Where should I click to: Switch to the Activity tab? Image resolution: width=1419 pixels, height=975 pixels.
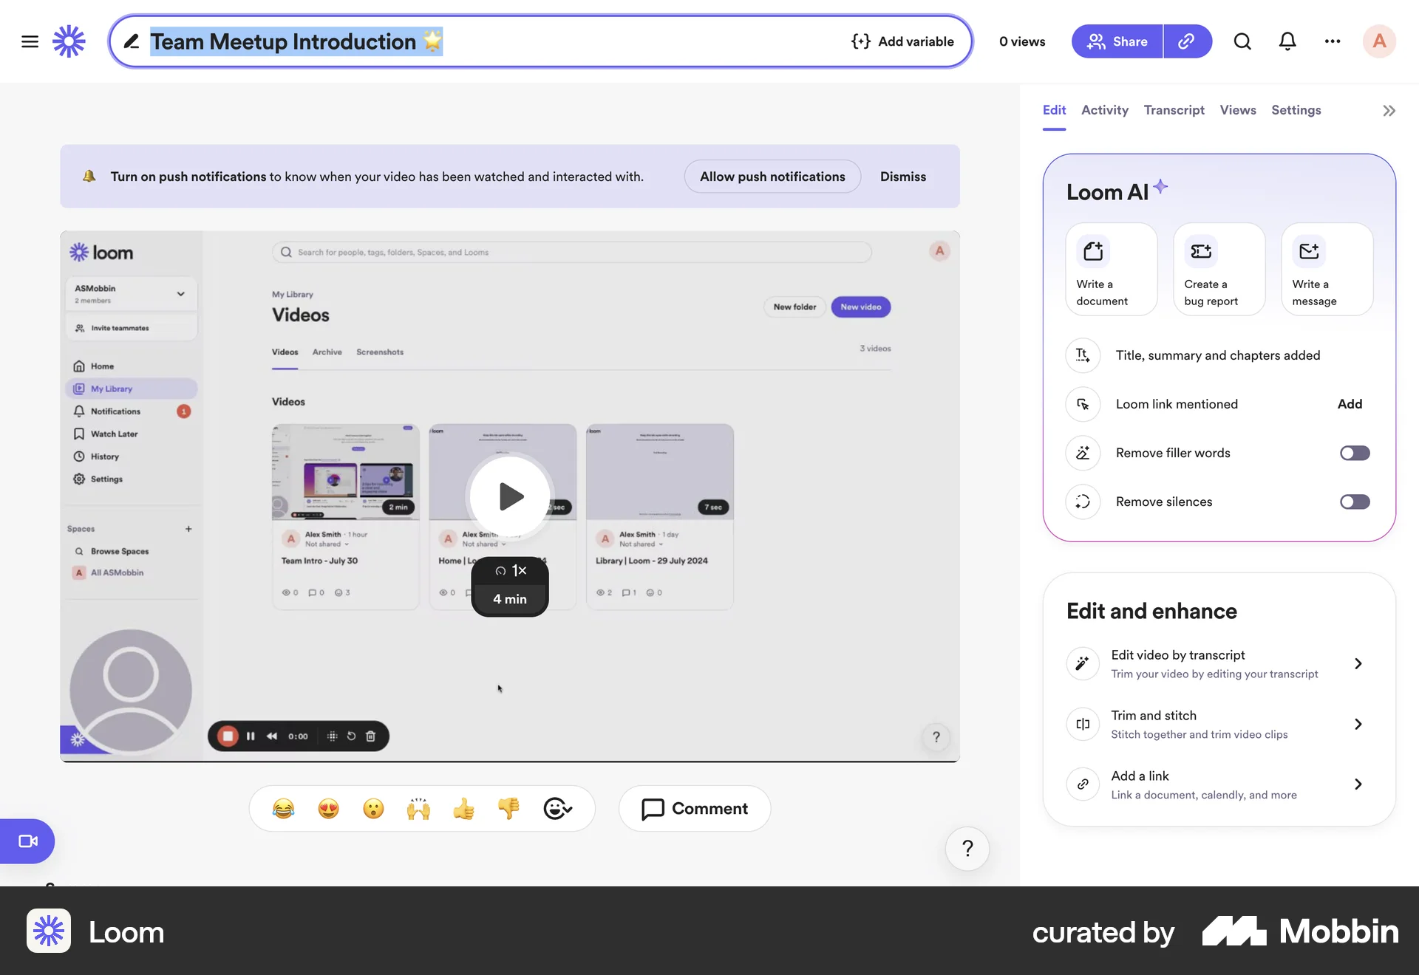(x=1104, y=109)
